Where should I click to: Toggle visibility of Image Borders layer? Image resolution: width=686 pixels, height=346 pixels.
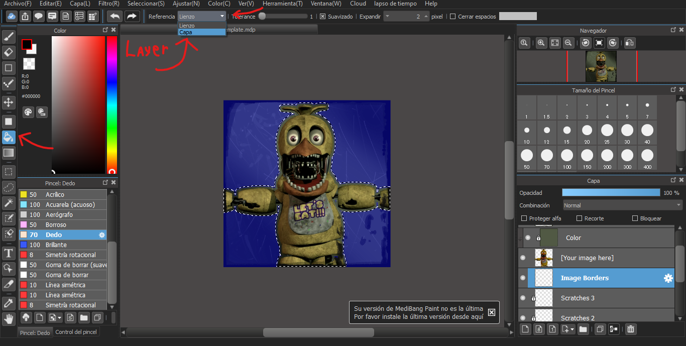point(523,278)
